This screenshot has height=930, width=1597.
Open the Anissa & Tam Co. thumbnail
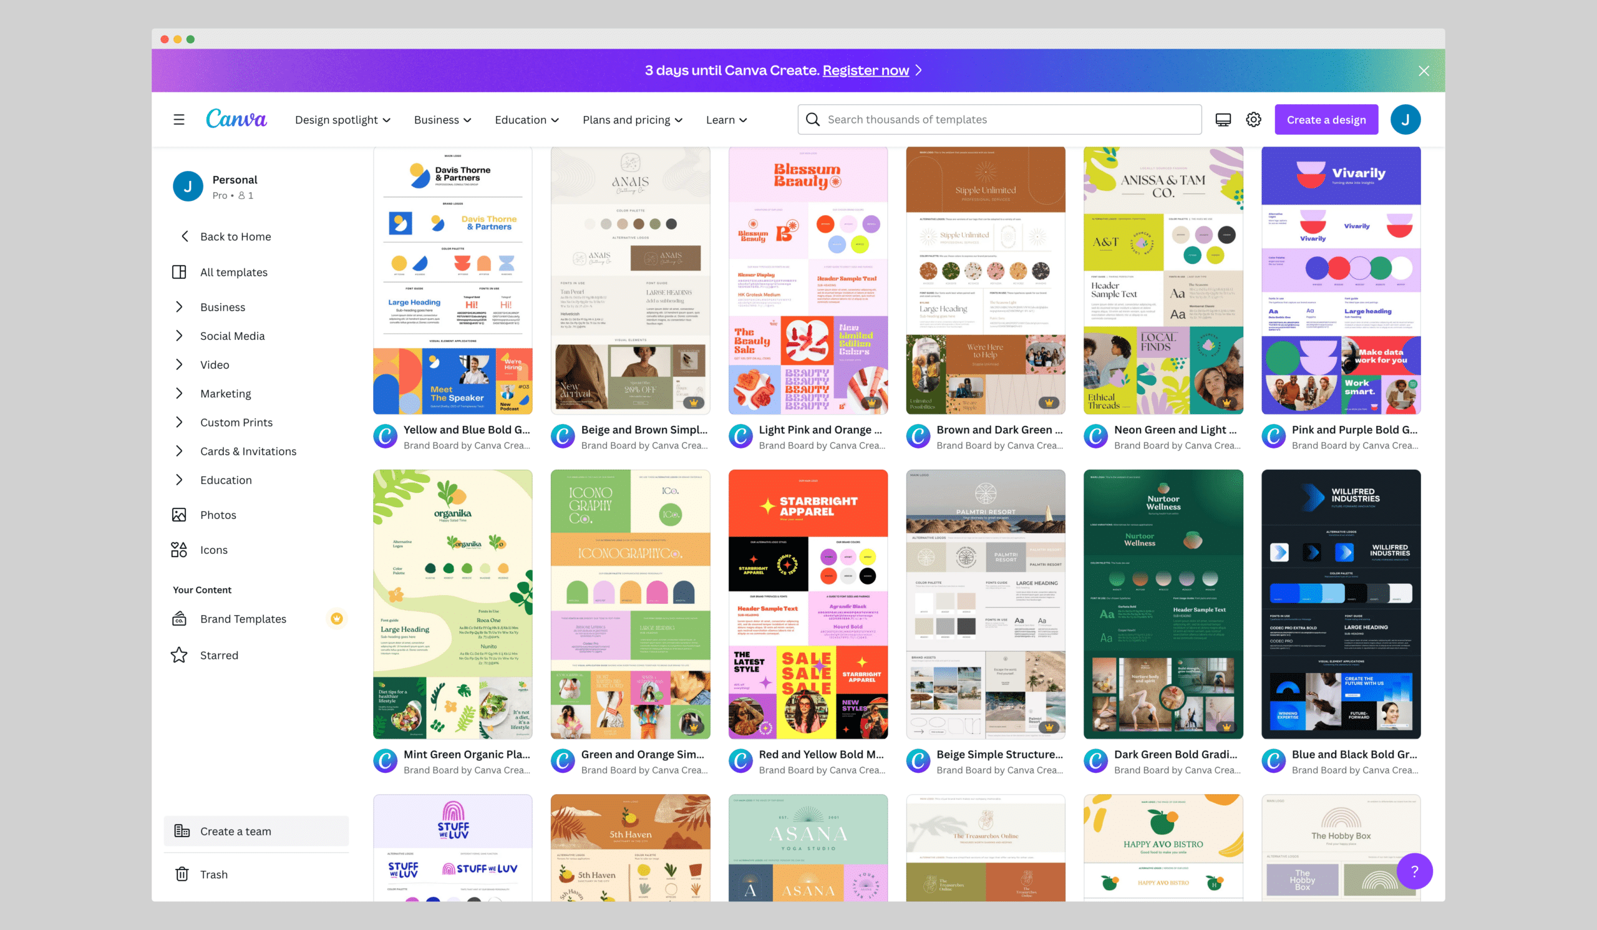(1163, 281)
